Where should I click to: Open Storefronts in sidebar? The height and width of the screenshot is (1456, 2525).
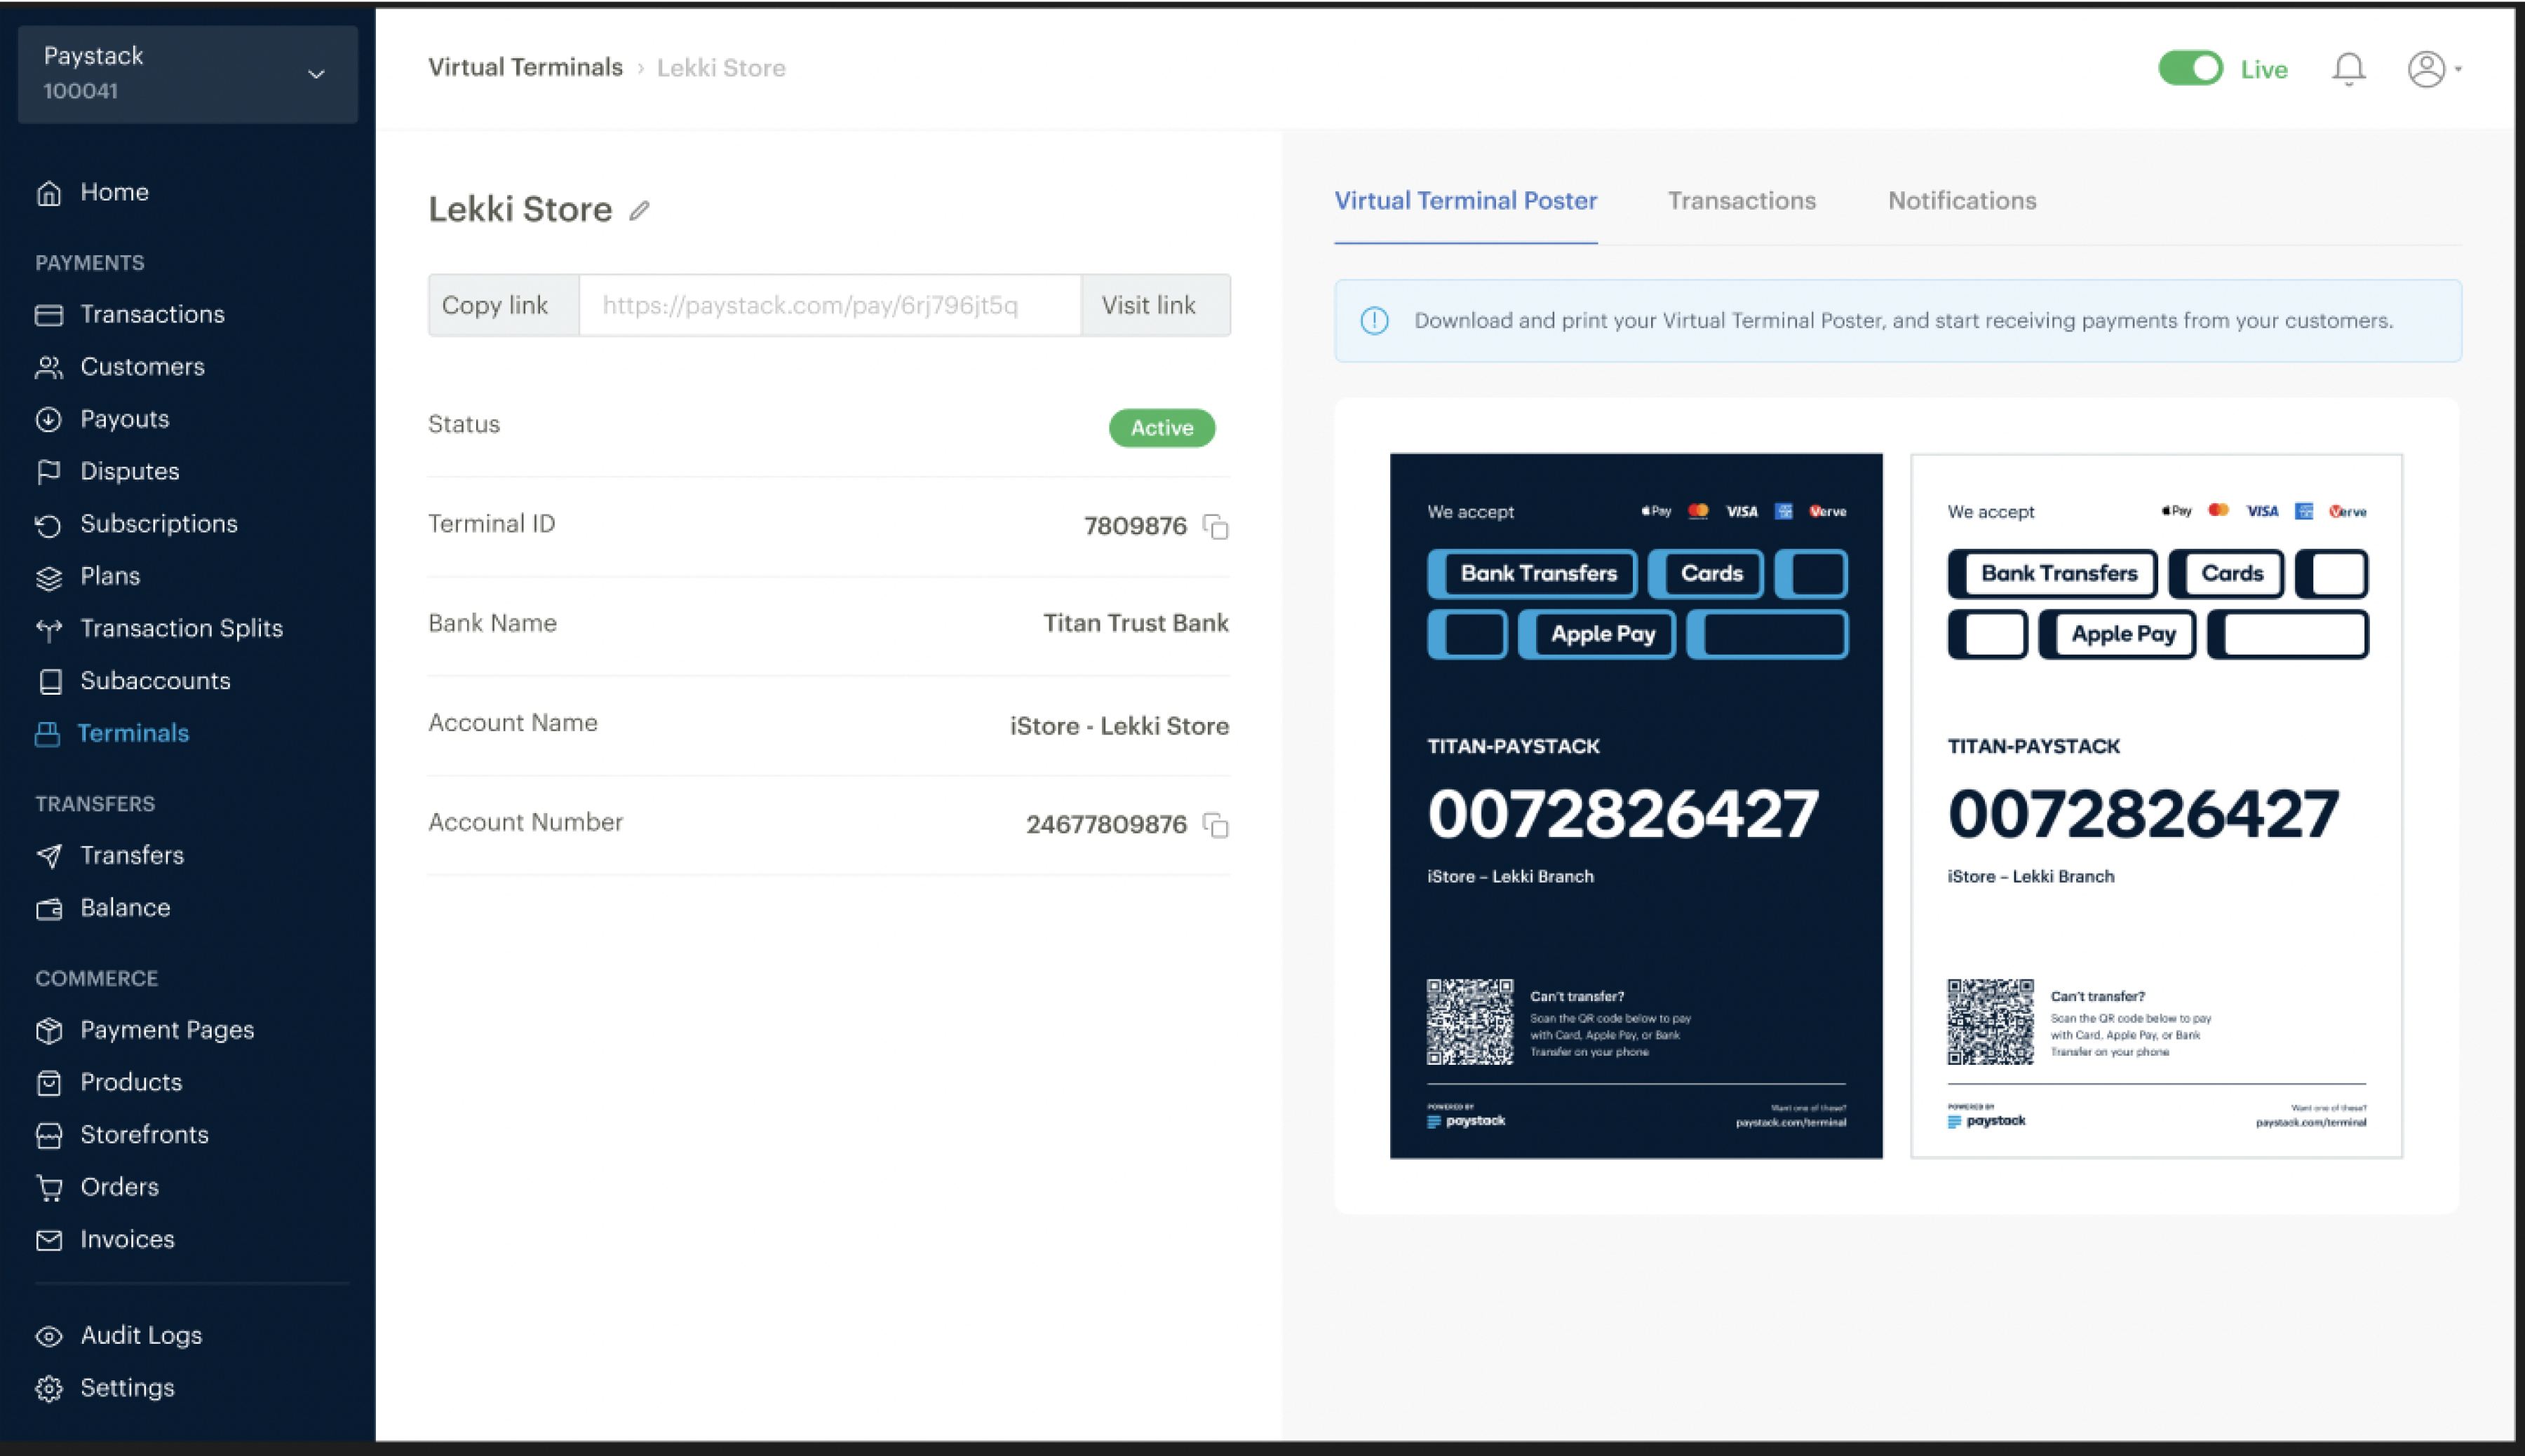coord(144,1135)
